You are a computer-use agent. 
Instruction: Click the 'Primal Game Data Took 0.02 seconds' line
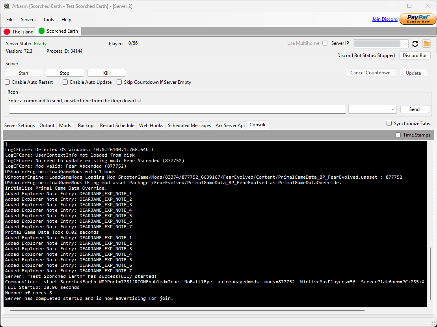pos(52,232)
